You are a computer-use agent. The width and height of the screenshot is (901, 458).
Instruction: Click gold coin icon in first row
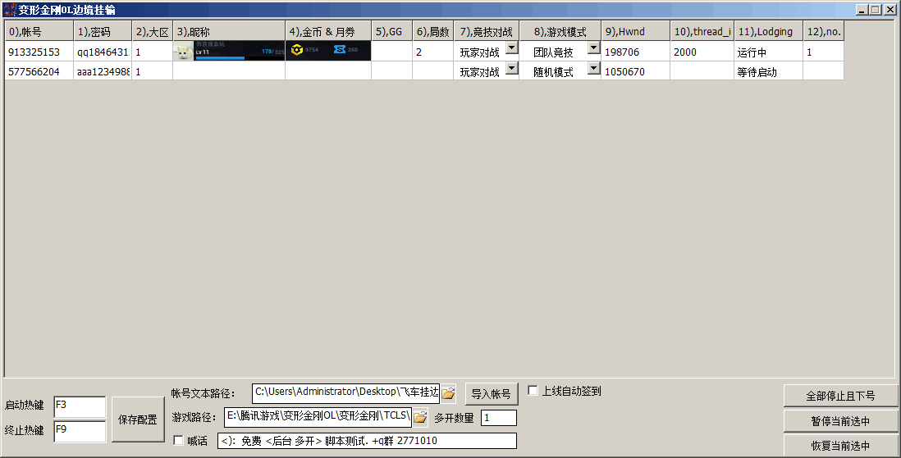pyautogui.click(x=296, y=50)
